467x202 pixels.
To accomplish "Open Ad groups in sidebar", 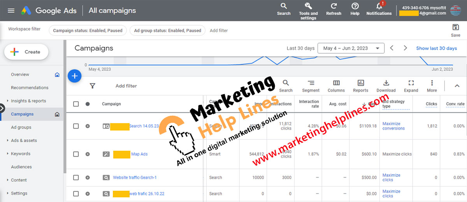I will pyautogui.click(x=21, y=127).
